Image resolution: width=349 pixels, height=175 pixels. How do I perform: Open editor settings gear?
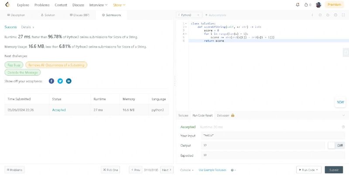tap(335, 15)
